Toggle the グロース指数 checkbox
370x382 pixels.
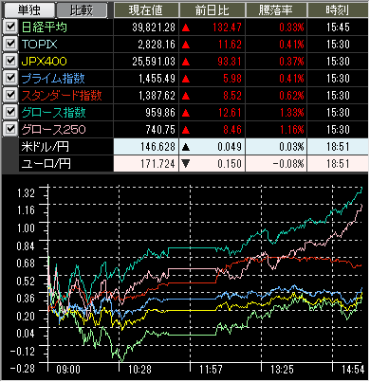(x=10, y=112)
